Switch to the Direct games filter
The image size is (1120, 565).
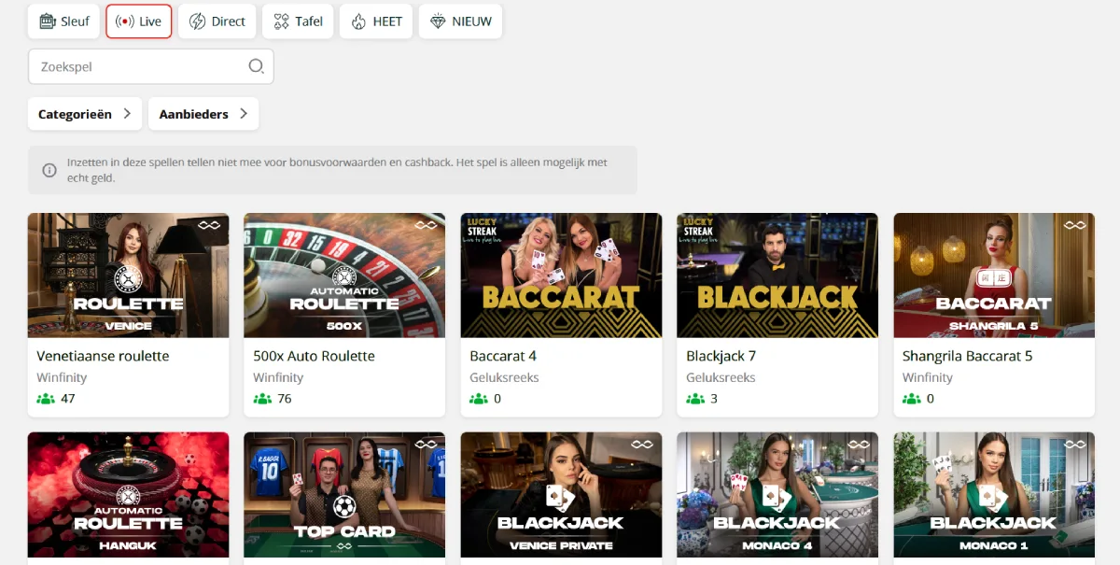217,21
